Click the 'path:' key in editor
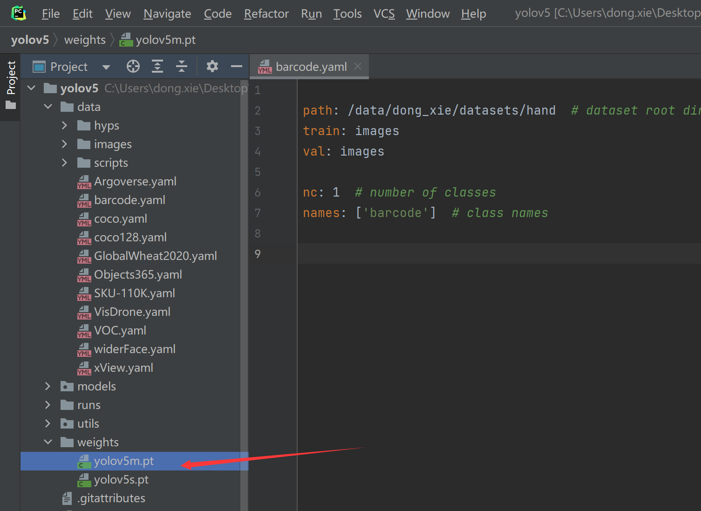The image size is (701, 511). click(320, 110)
